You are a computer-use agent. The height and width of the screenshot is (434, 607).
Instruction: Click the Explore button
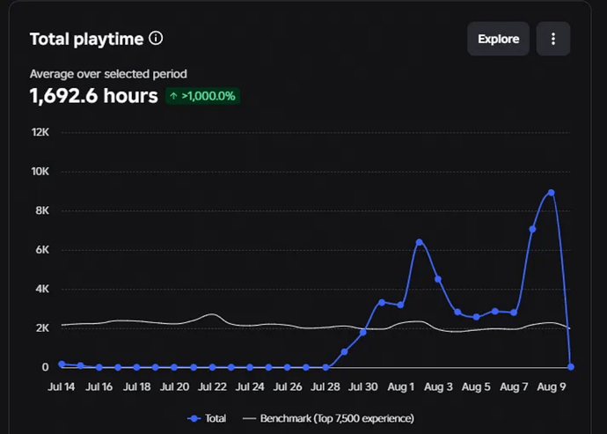pos(498,39)
